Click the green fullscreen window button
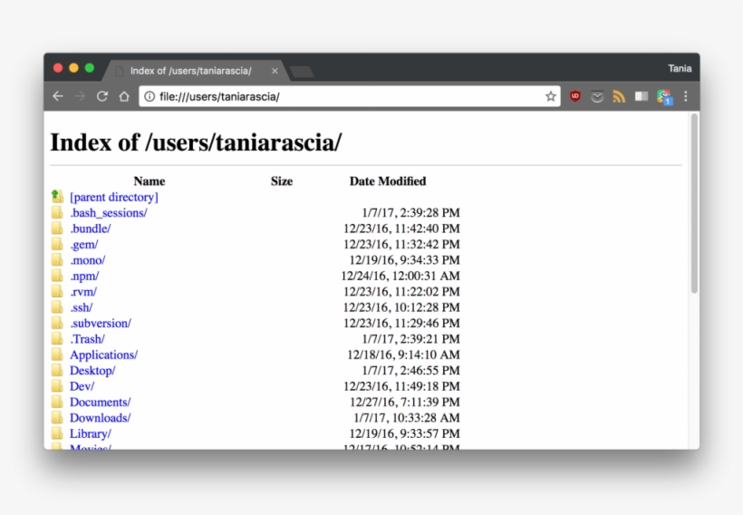The image size is (743, 515). (x=89, y=68)
